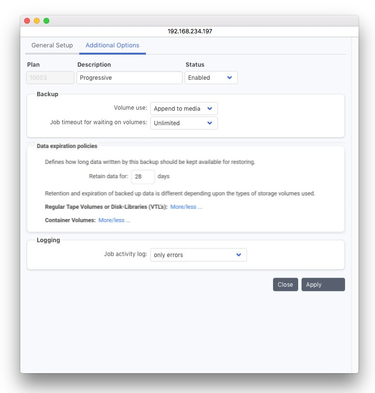375x393 pixels.
Task: Click the blue chevron next to Append to media
Action: click(x=210, y=109)
